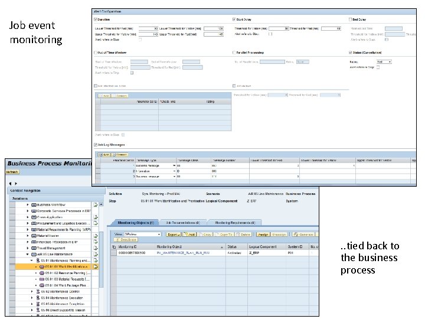425x319 pixels.
Task: Toggle the Start Delay checkbox
Action: tap(234, 19)
